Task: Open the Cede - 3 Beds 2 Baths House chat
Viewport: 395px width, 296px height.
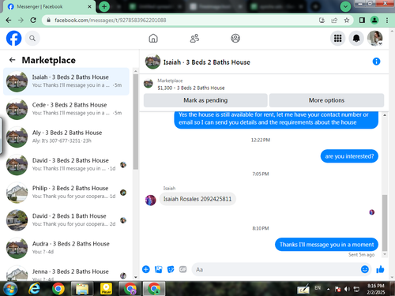Action: coord(66,109)
